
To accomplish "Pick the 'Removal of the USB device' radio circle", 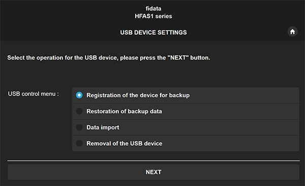I will pos(79,143).
